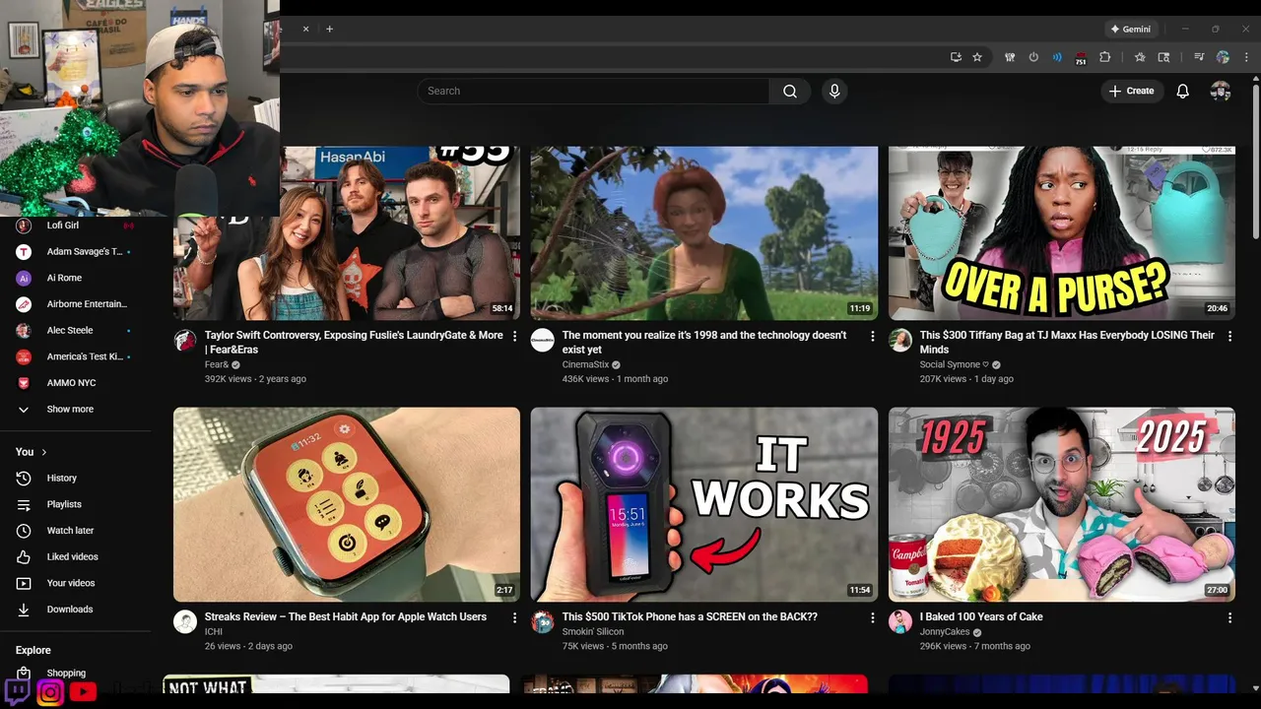Click the blue sound-wave extension icon
The width and height of the screenshot is (1261, 709).
tap(1057, 57)
